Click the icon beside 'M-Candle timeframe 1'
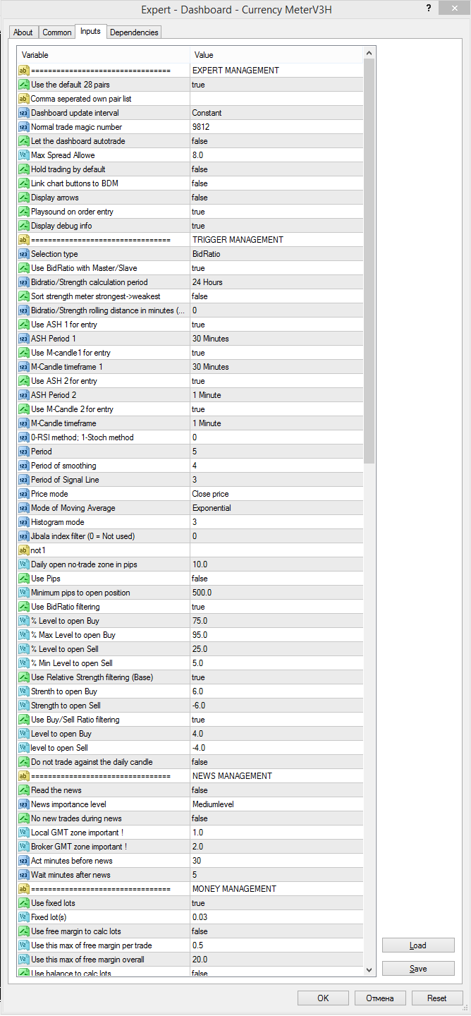The image size is (471, 1016). click(x=23, y=367)
